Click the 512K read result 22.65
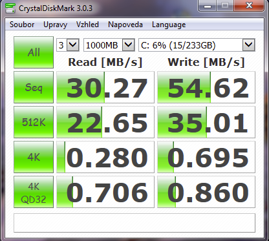The image size is (269, 241). pos(105,122)
